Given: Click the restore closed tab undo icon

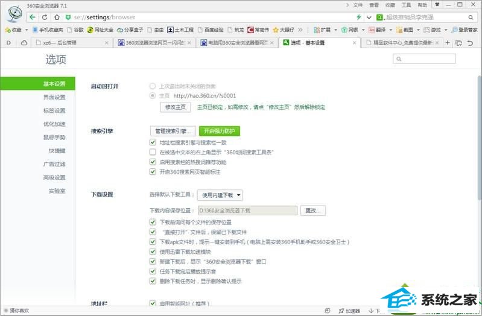Looking at the screenshot, I should click(x=470, y=43).
